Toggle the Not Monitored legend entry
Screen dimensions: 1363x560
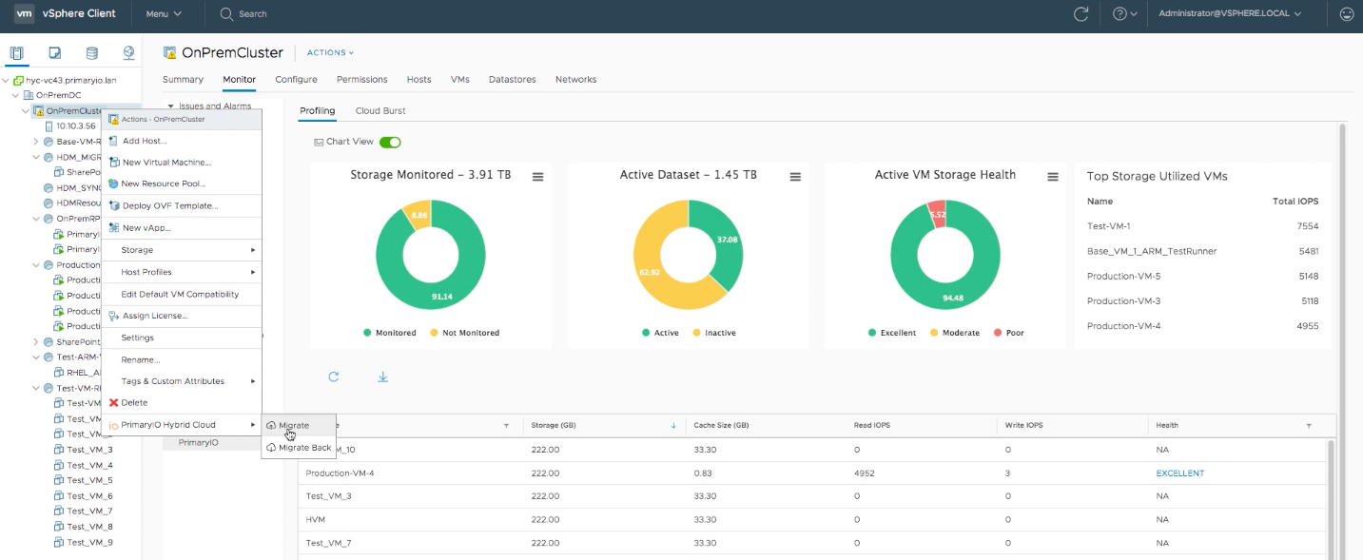[x=465, y=333]
